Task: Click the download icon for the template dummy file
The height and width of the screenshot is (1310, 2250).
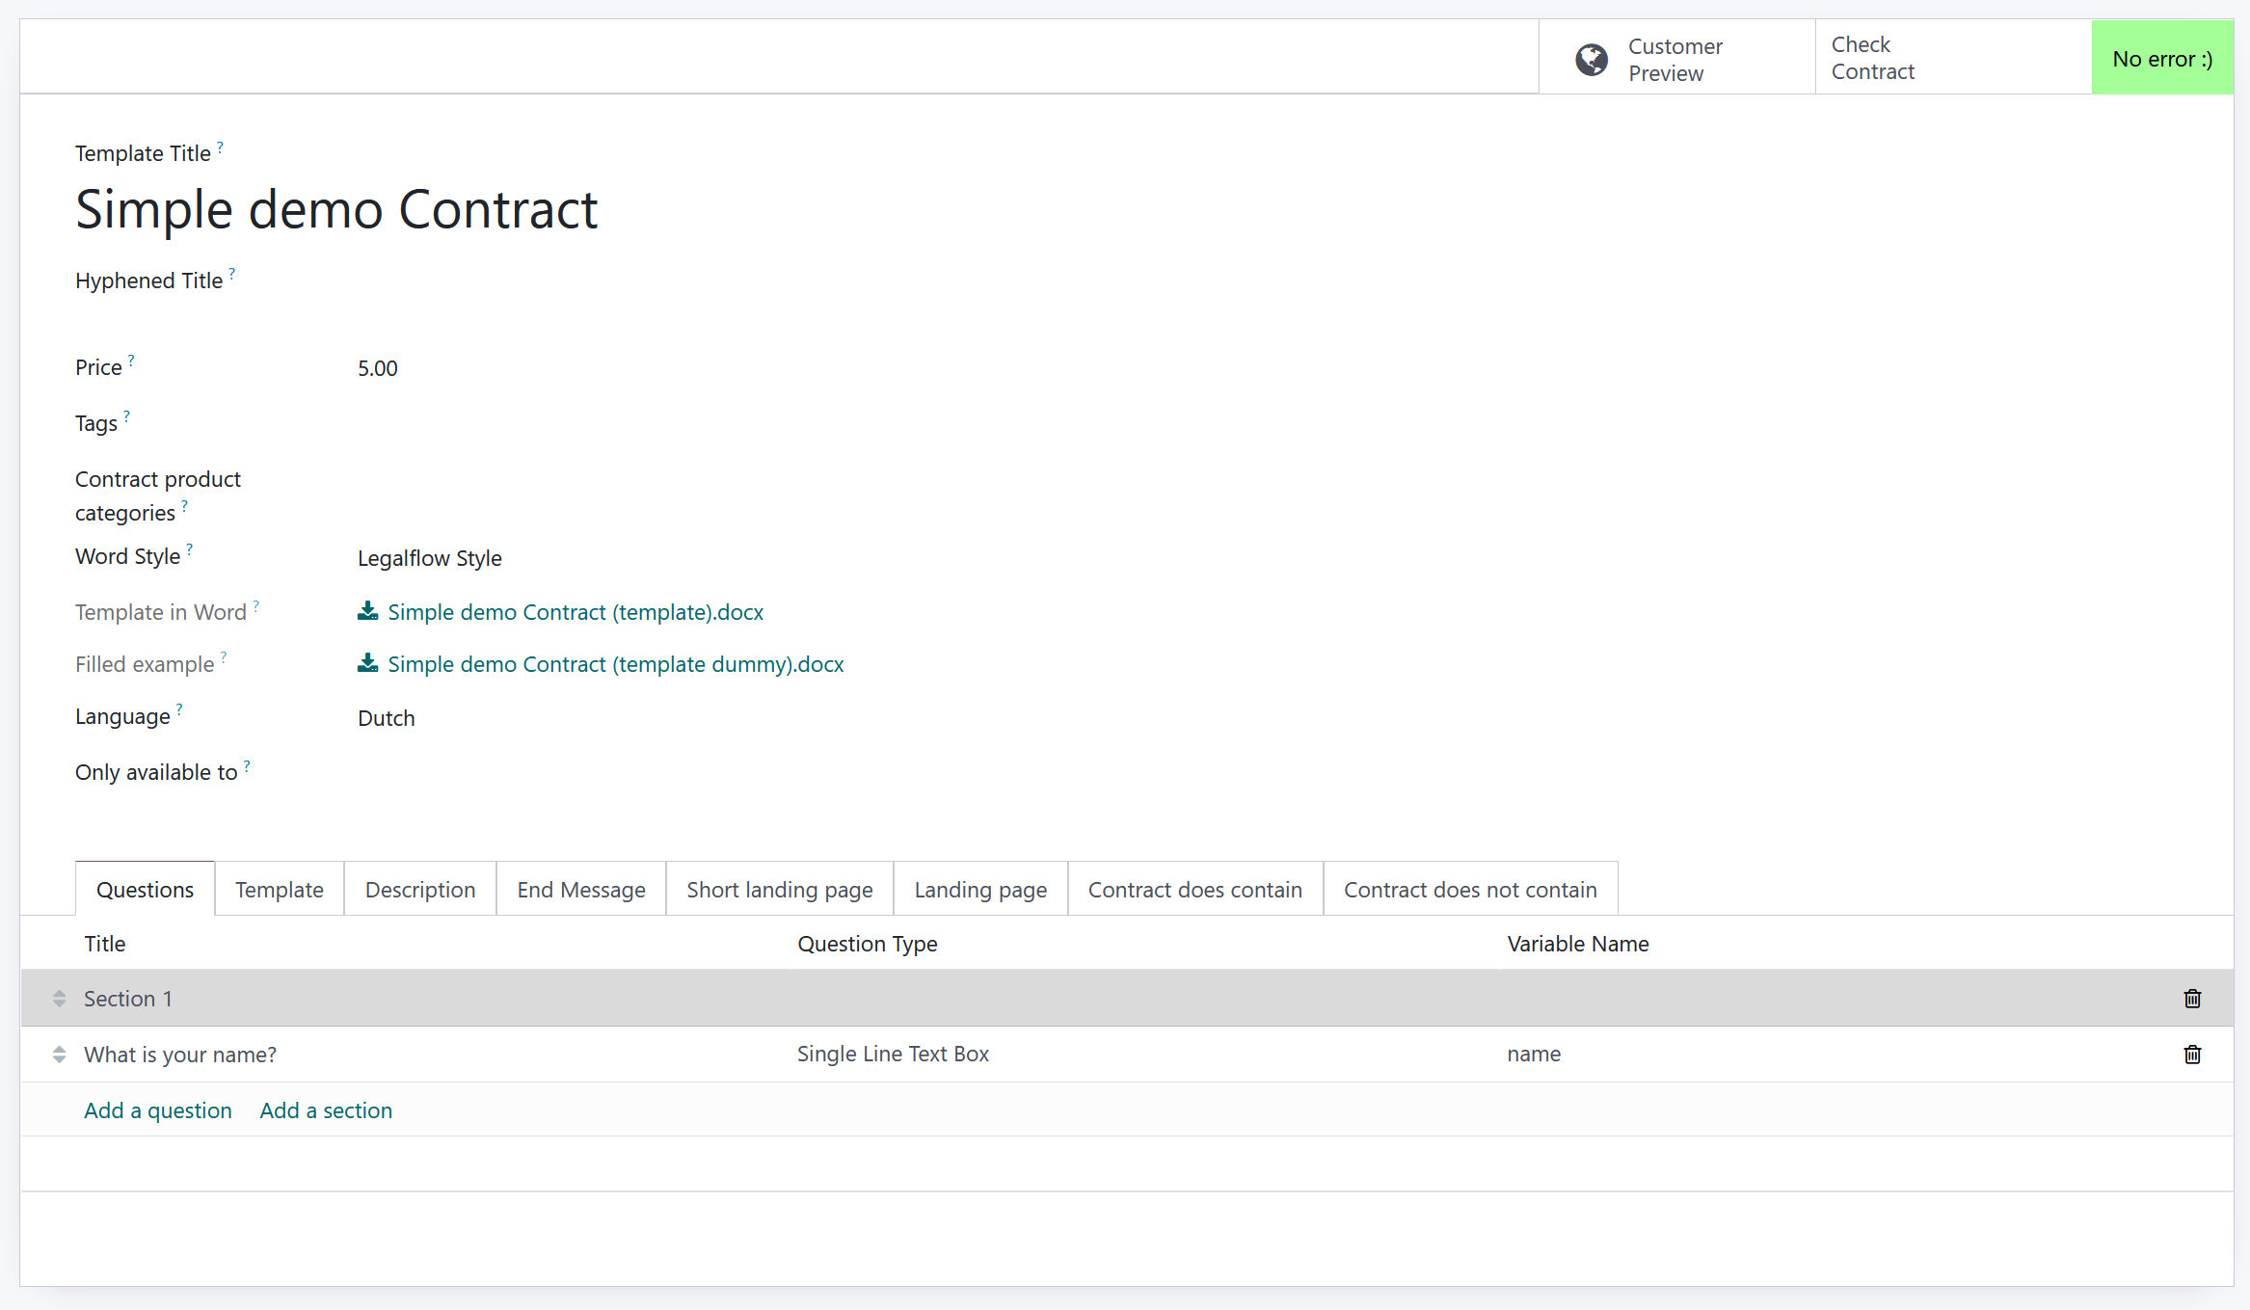Action: coord(367,662)
